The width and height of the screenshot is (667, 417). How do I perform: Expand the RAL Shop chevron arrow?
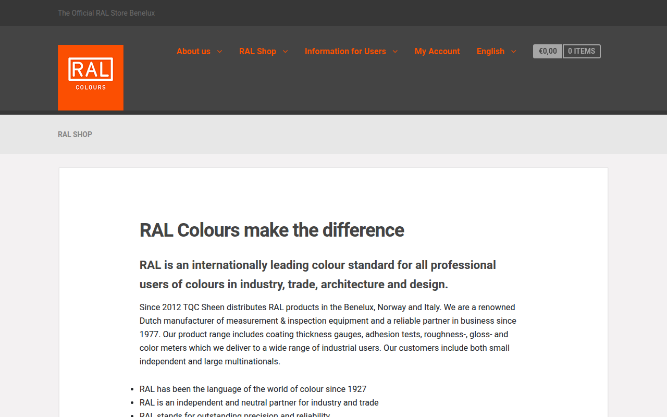point(285,51)
